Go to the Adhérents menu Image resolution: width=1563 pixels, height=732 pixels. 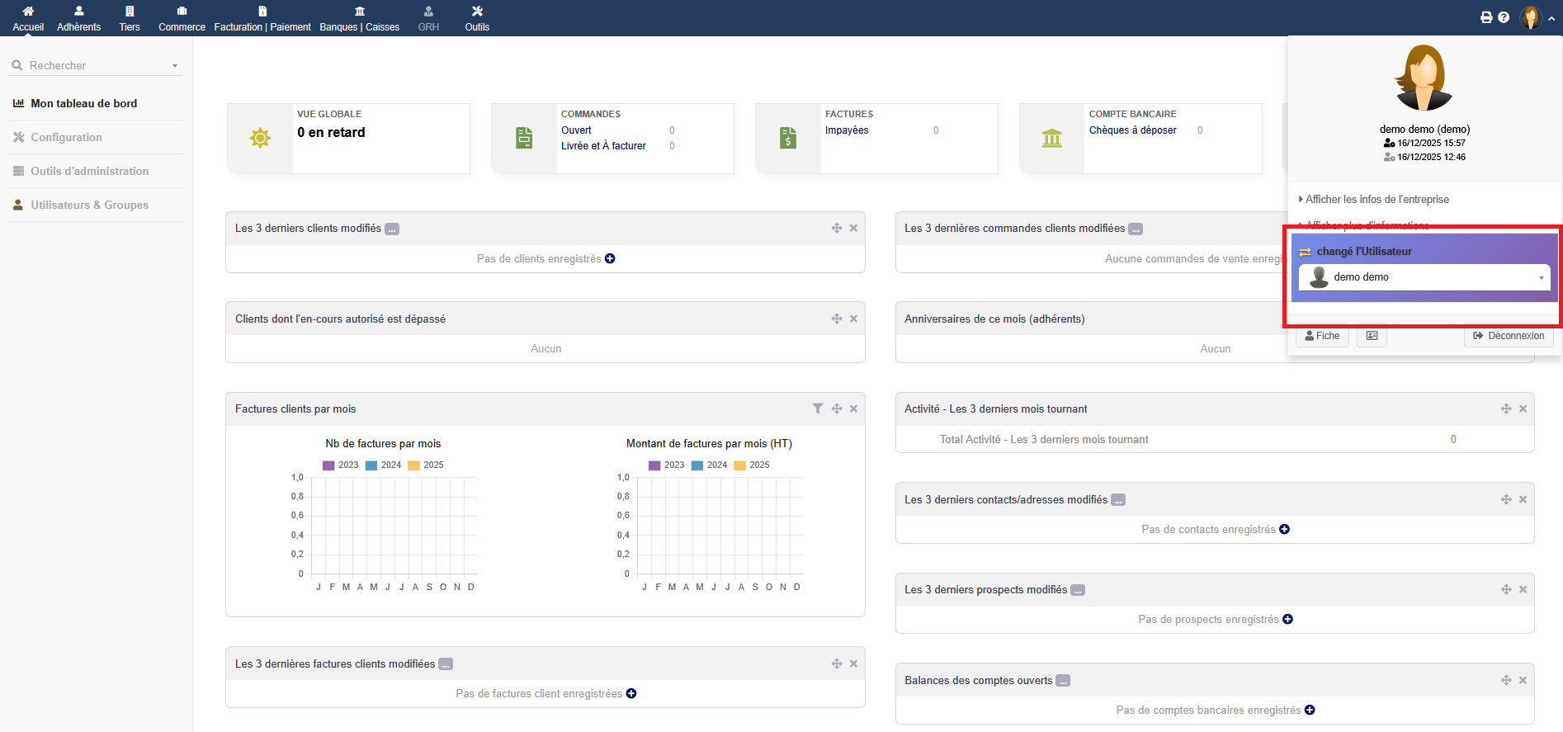[x=79, y=18]
